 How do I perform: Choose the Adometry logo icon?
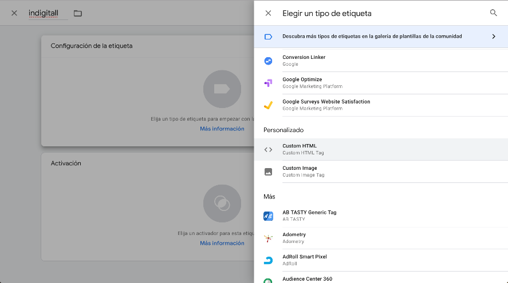(268, 238)
